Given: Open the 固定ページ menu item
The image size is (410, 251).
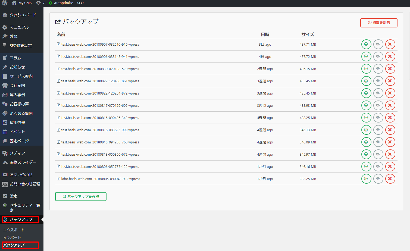Looking at the screenshot, I should [x=22, y=141].
